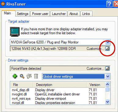
Task: Click 'Display properties extension' description
Action: (55, 103)
